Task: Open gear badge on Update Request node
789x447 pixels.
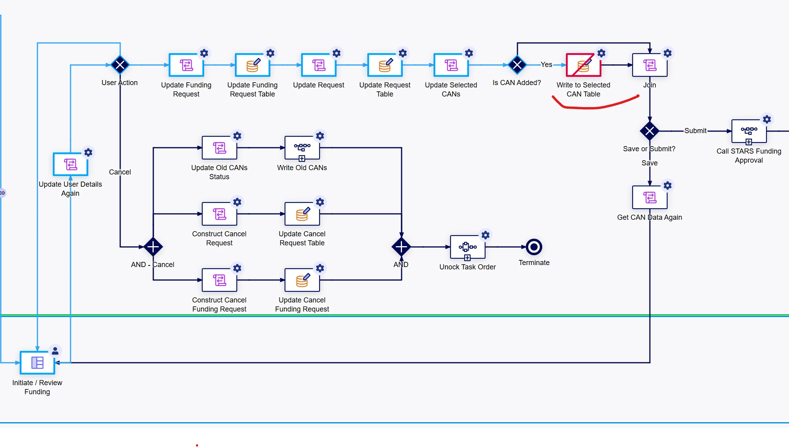Action: click(x=337, y=53)
